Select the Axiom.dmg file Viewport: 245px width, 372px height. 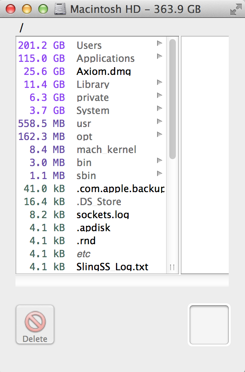click(103, 72)
